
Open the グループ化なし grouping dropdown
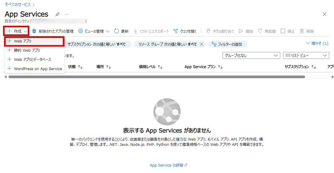[252, 55]
